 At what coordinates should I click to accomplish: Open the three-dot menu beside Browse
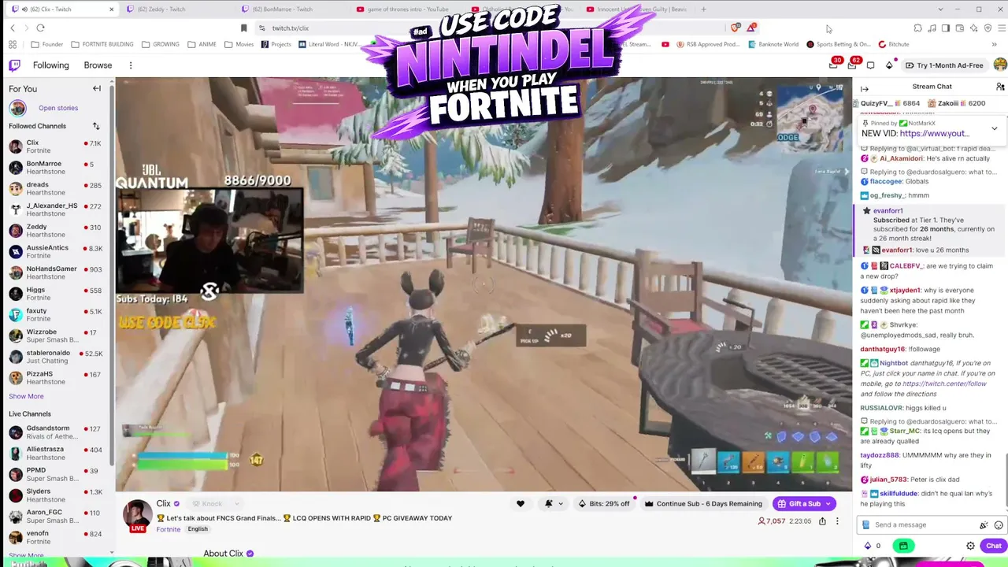pyautogui.click(x=131, y=65)
